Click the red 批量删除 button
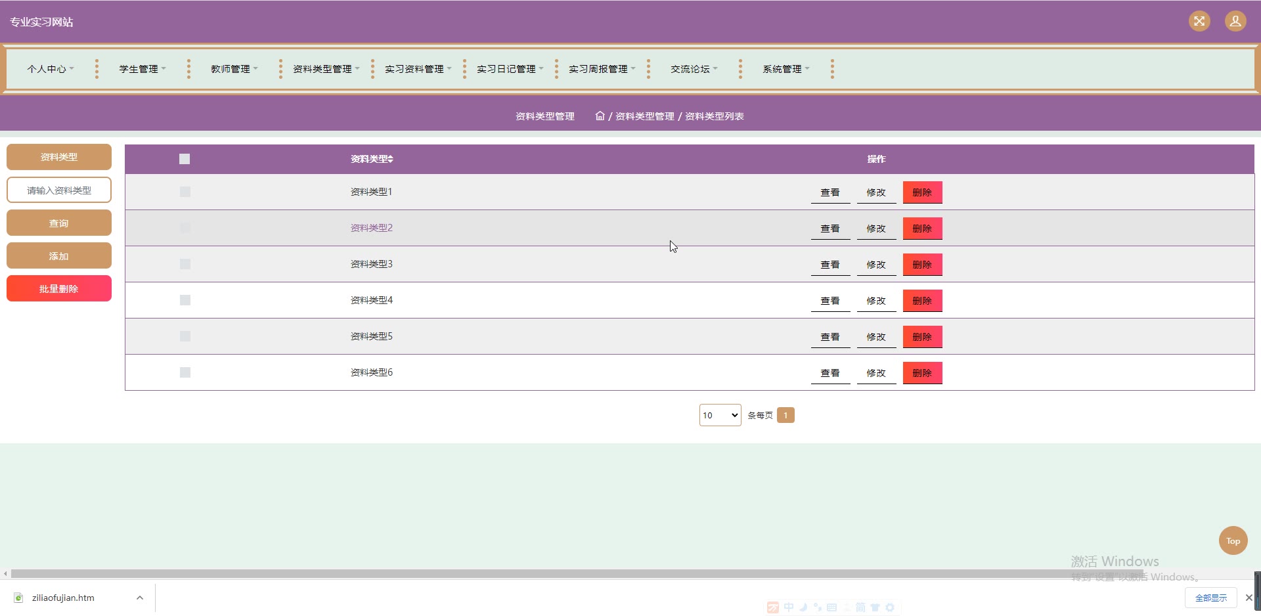 tap(59, 288)
